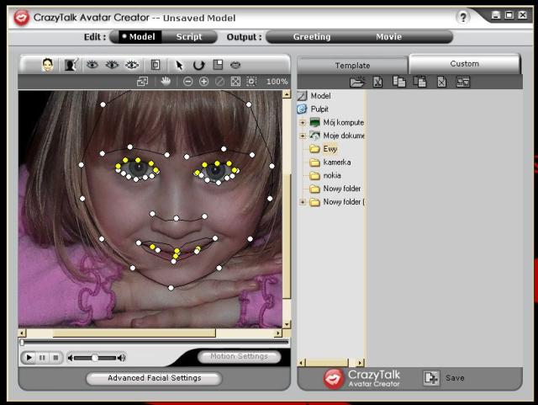The width and height of the screenshot is (538, 405).
Task: Select the arrow pointer tool
Action: pos(179,65)
